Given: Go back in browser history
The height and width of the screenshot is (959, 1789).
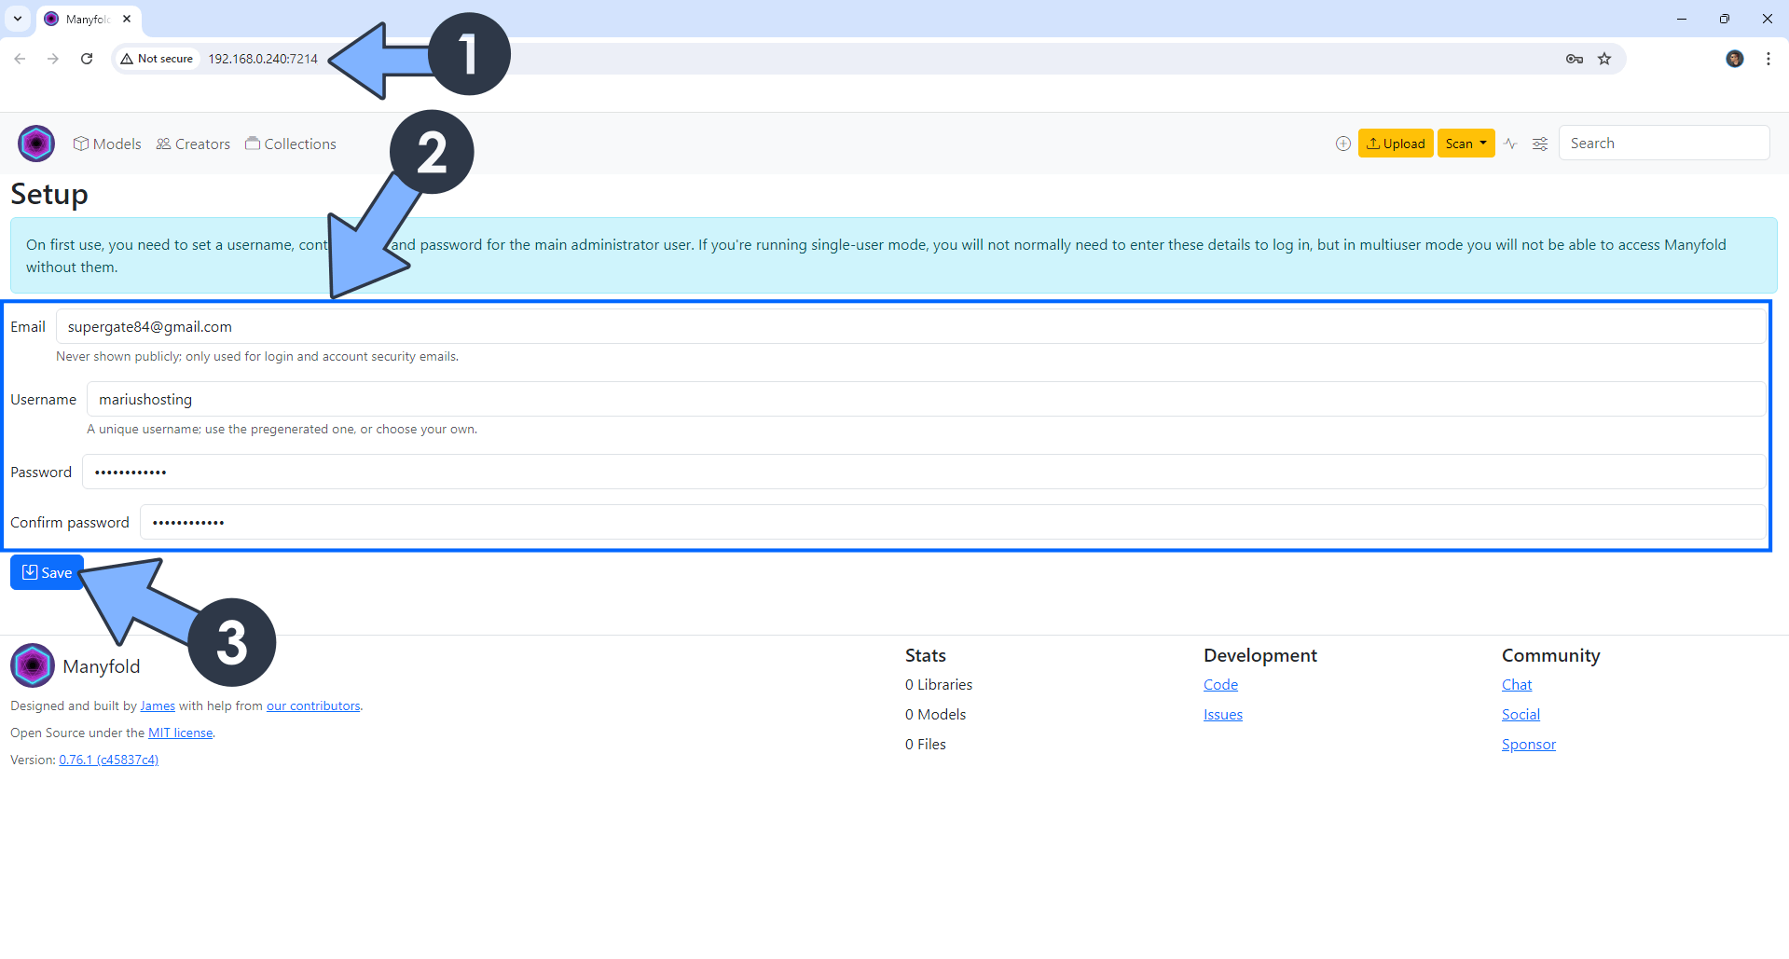Looking at the screenshot, I should [x=20, y=59].
